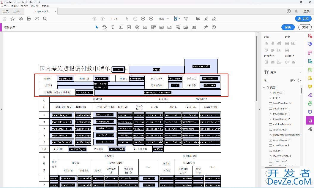Viewport: 314px width, 188px height.
Task: Collapse the Page 1 tree node
Action: (264, 87)
